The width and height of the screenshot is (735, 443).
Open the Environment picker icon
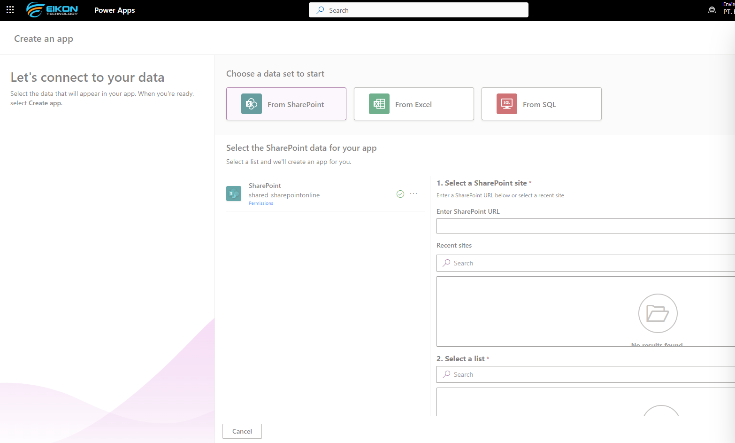click(x=712, y=10)
